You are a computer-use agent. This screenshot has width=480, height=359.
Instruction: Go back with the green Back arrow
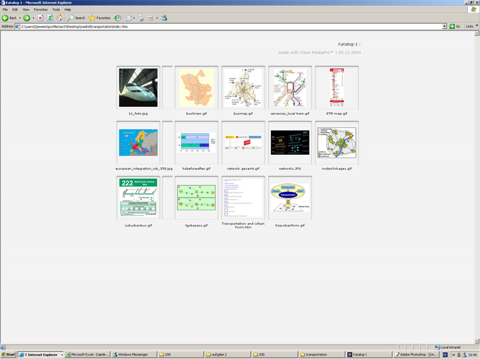click(9, 18)
